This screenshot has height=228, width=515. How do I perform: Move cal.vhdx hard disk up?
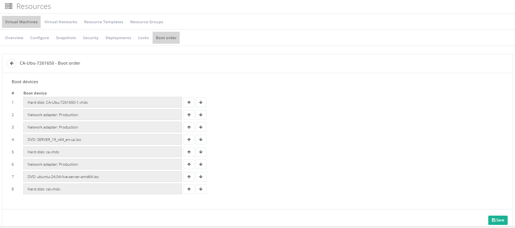click(189, 189)
